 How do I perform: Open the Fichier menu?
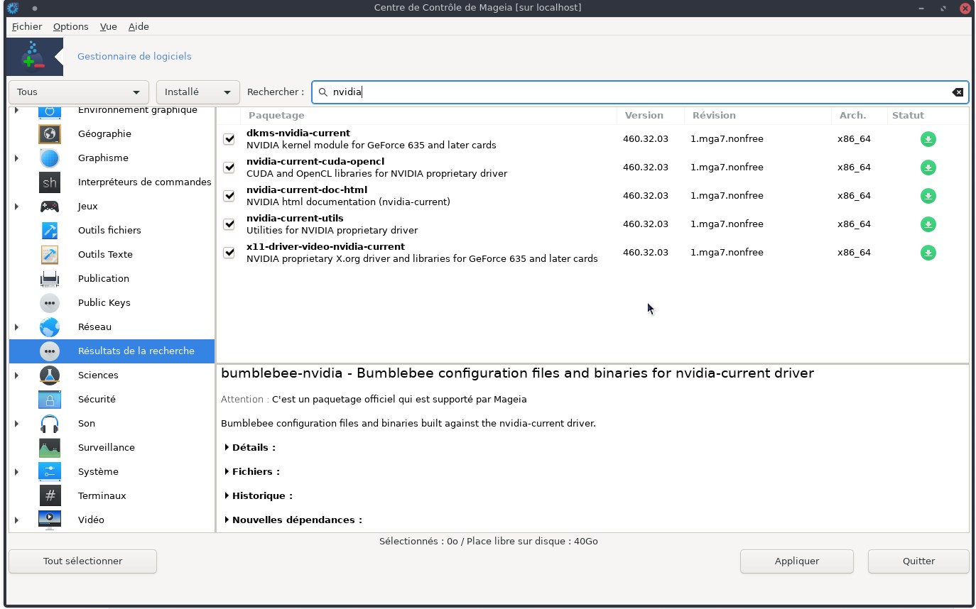click(x=27, y=26)
